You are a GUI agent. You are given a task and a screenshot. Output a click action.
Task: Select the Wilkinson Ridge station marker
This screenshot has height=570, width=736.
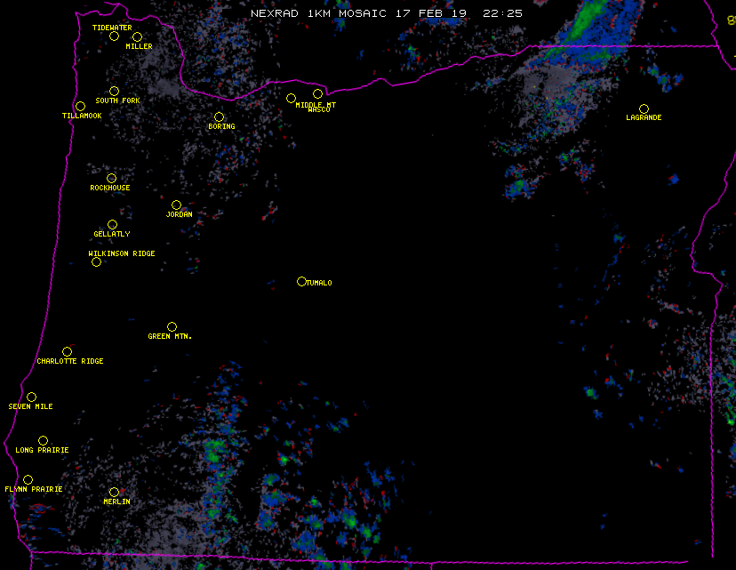click(x=96, y=261)
